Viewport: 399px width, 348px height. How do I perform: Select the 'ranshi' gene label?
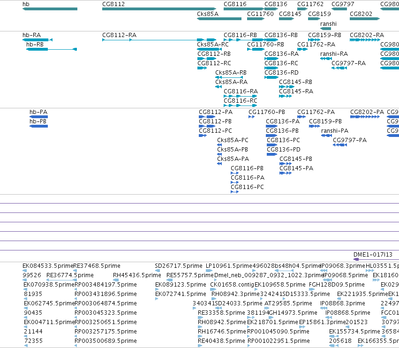pyautogui.click(x=328, y=24)
